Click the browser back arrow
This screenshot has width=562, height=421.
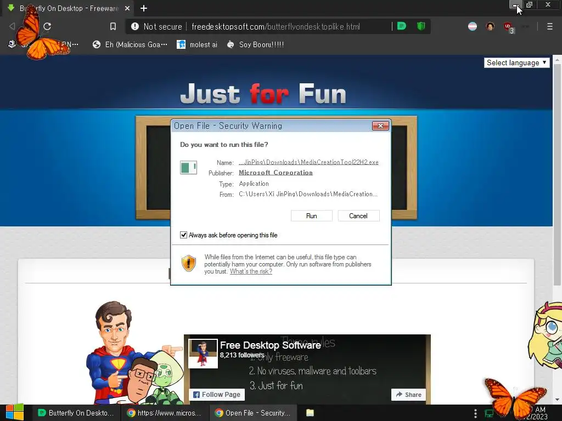tap(12, 26)
